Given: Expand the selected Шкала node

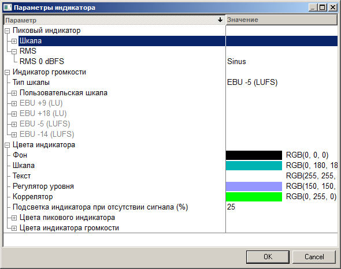Looking at the screenshot, I should [x=14, y=41].
